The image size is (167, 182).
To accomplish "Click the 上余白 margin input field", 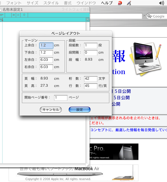I will point(46,45).
